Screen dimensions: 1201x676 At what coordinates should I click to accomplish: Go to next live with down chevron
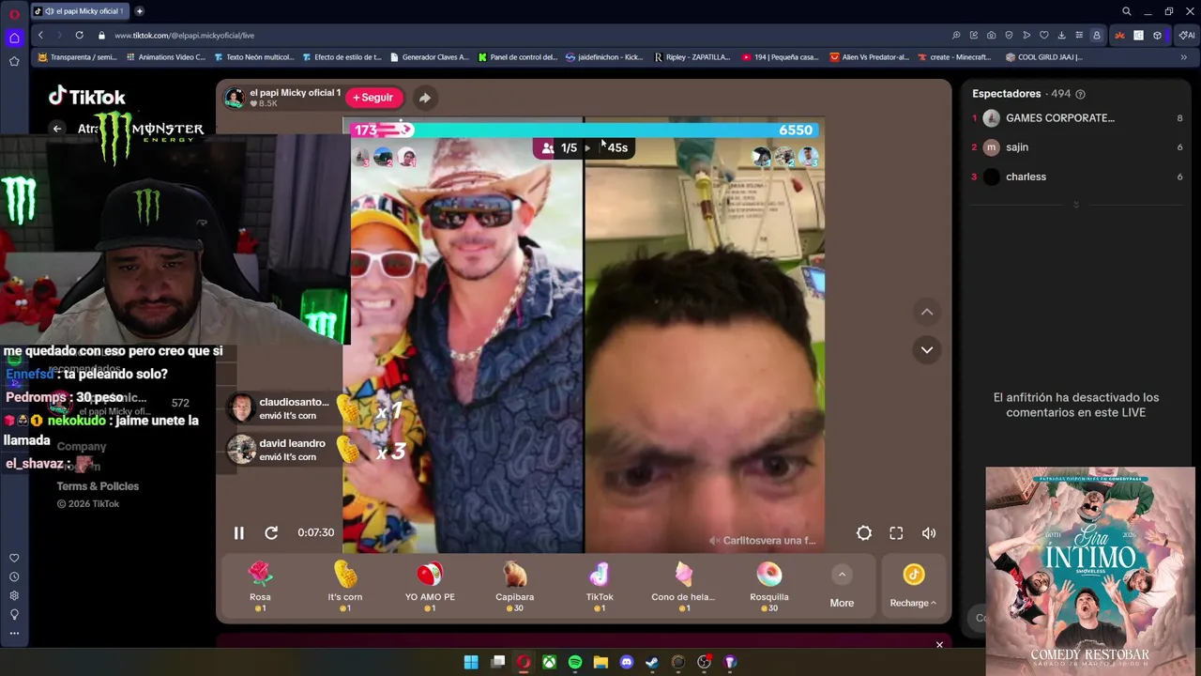click(x=927, y=349)
